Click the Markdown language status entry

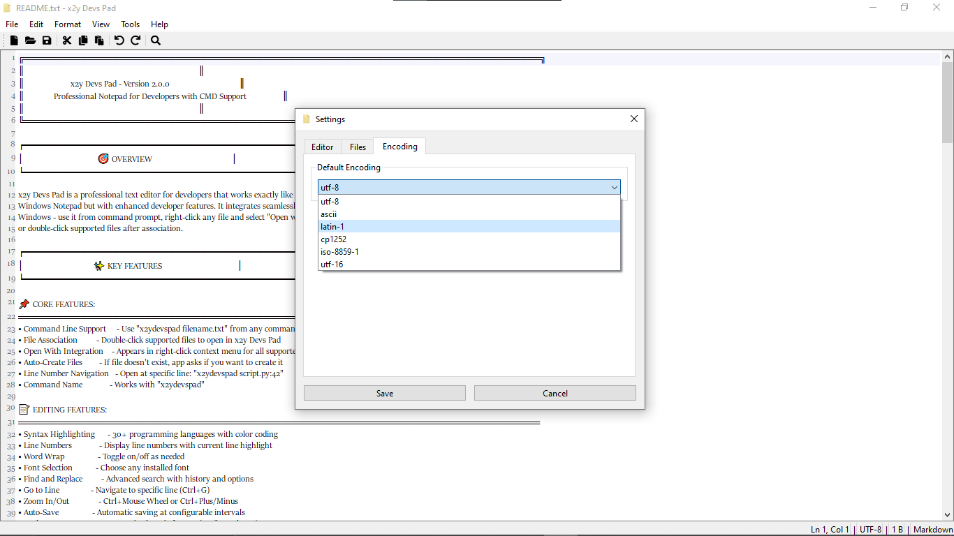pos(932,530)
